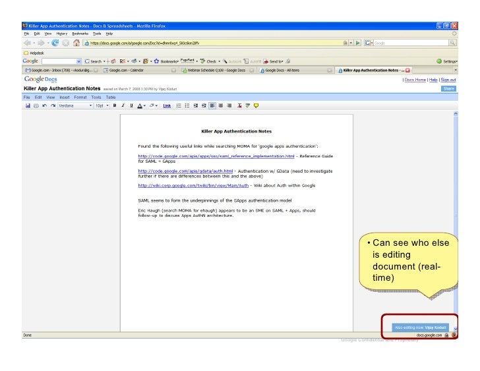Open the Helpdesk bookmark folder

click(x=34, y=53)
